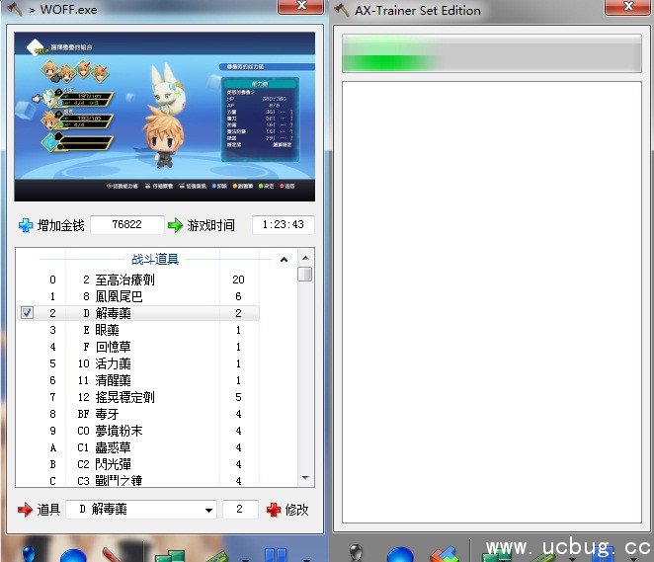Image resolution: width=654 pixels, height=562 pixels.
Task: Click the hammer icon in AX-Trainer title bar
Action: (x=342, y=10)
